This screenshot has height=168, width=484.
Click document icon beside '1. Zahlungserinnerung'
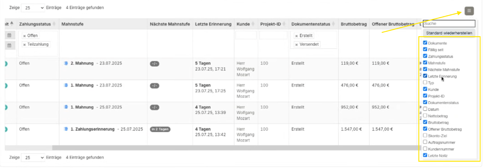pos(66,129)
